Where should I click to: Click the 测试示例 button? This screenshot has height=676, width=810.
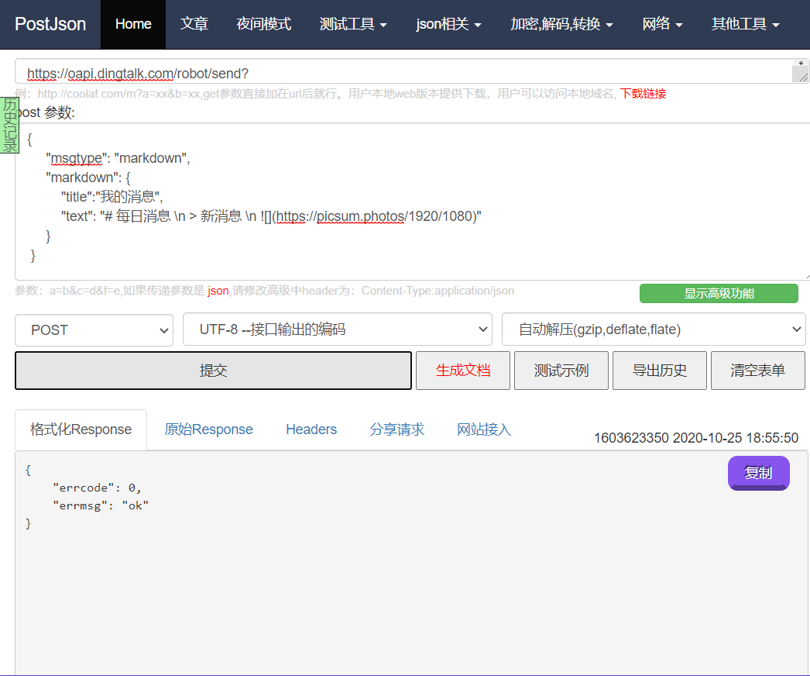(561, 371)
